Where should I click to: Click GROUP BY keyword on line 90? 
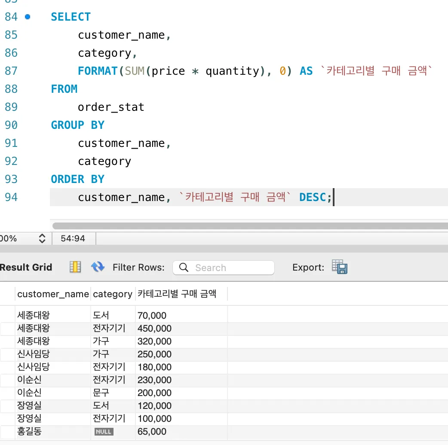(77, 125)
